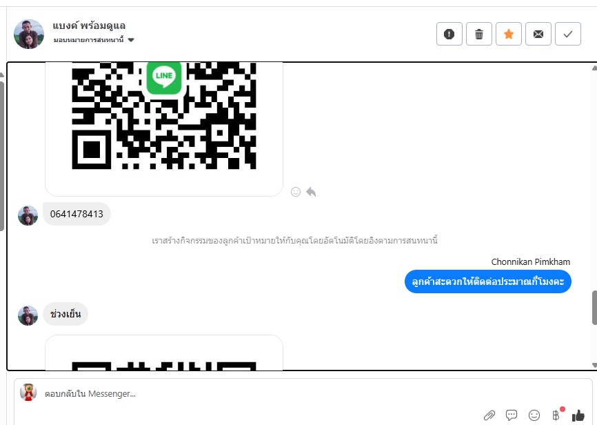Screen dimensions: 597x425
Task: Attach a file with paperclip icon
Action: coord(489,415)
